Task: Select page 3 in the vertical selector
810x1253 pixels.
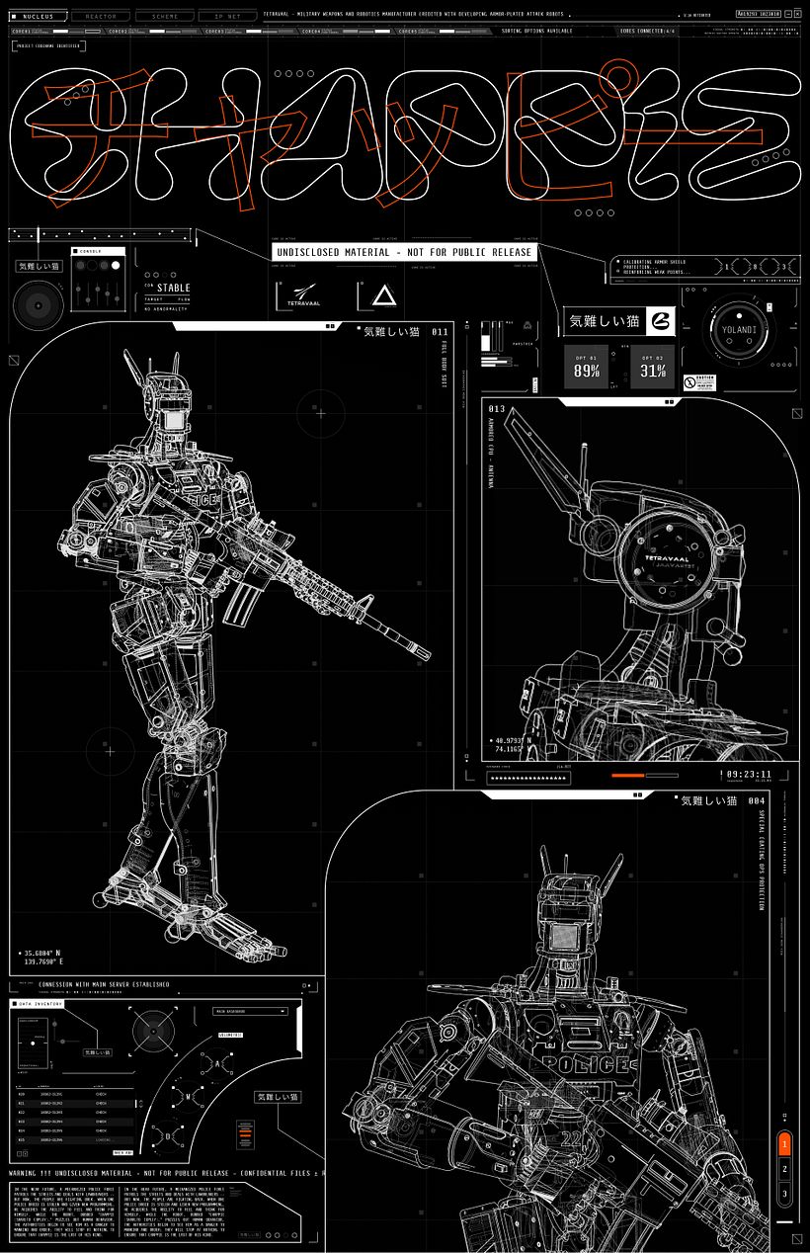Action: (784, 1194)
